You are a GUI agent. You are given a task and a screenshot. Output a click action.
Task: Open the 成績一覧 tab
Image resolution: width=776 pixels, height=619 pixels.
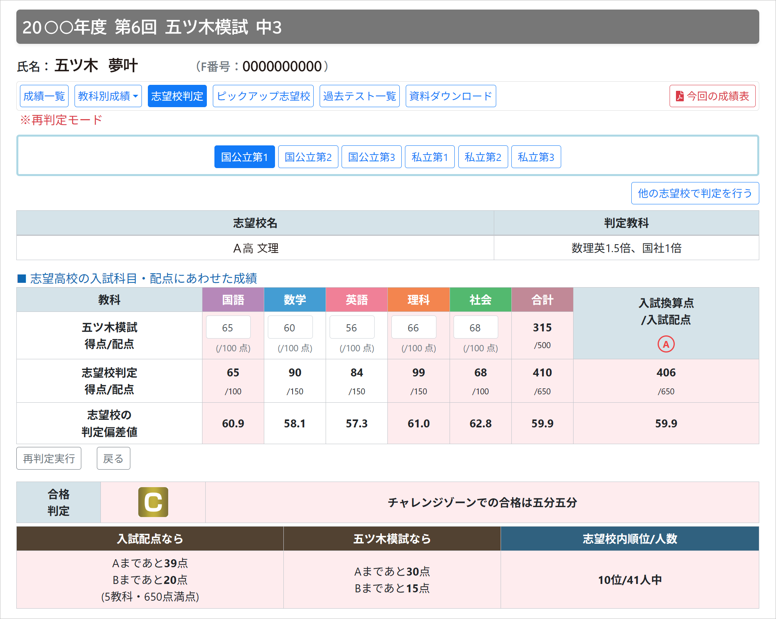click(x=44, y=96)
